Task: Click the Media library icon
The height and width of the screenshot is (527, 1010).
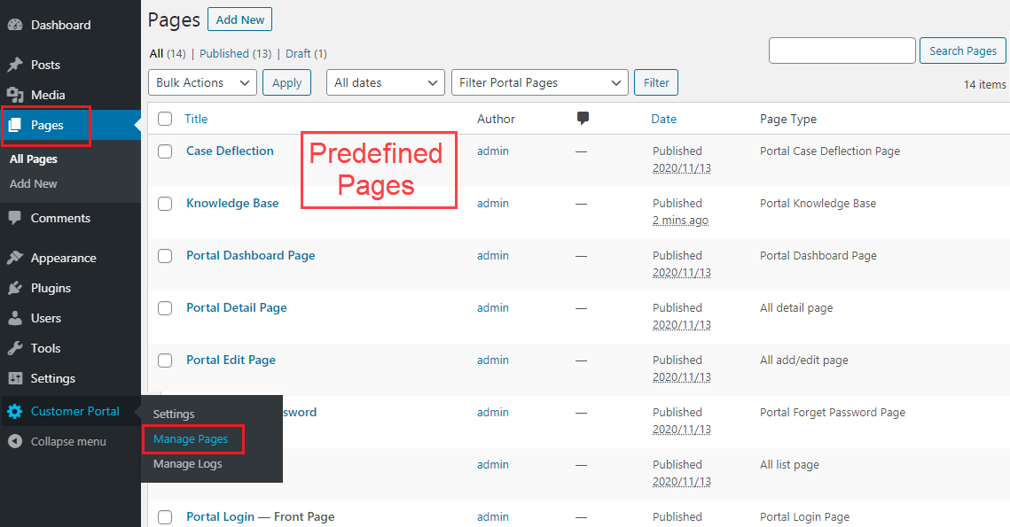Action: pyautogui.click(x=14, y=95)
